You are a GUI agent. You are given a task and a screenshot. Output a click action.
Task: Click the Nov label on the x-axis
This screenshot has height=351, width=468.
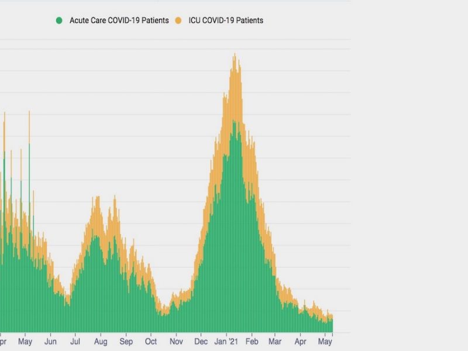[x=176, y=341]
